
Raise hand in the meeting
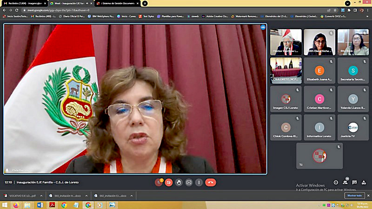coord(179,183)
